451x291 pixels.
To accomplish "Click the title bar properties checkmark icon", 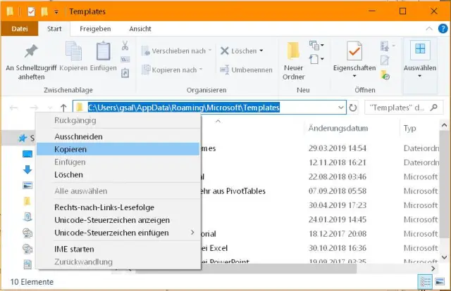I will pyautogui.click(x=31, y=11).
